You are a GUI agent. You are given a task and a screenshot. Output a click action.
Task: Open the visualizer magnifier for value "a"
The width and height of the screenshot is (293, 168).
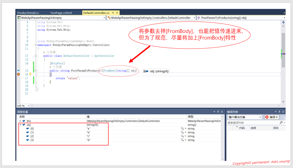pos(182,128)
